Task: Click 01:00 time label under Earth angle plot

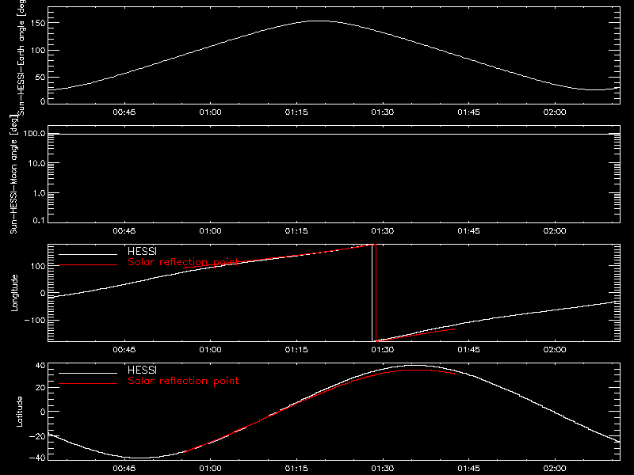Action: (x=210, y=112)
